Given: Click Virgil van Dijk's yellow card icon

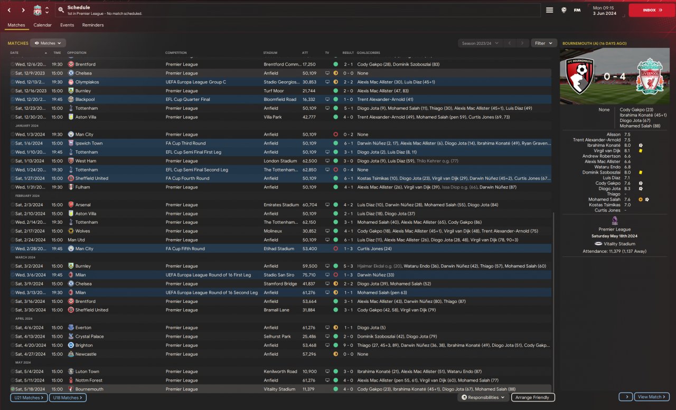Looking at the screenshot, I should pos(640,150).
